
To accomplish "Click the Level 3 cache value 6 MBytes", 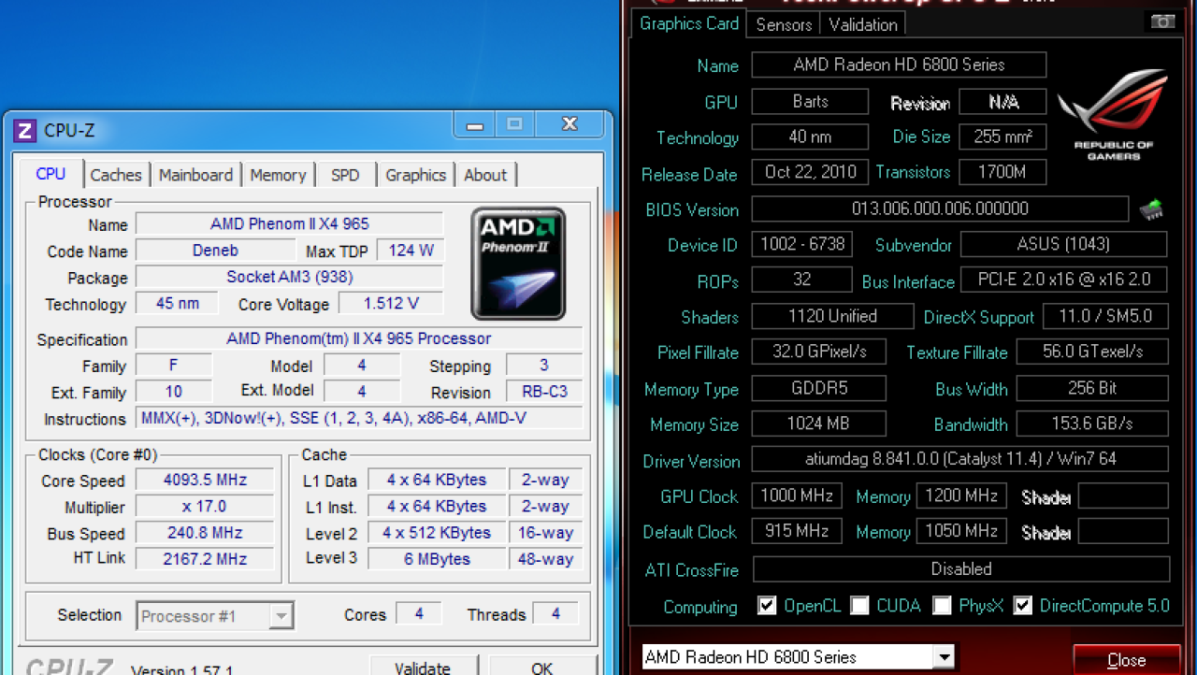I will (x=436, y=559).
